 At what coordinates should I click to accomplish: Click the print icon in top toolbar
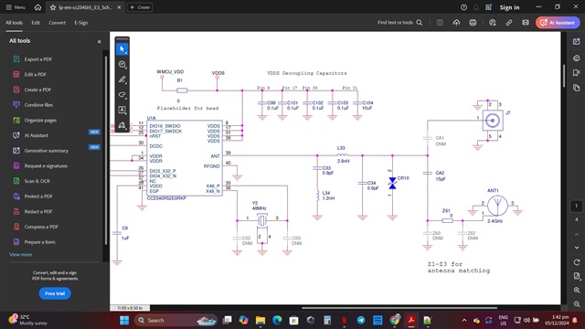click(x=473, y=23)
